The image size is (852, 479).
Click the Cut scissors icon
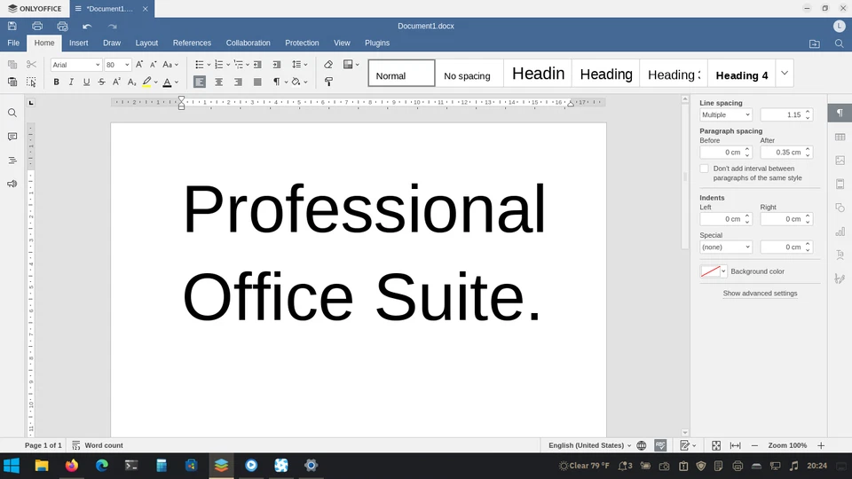click(32, 65)
